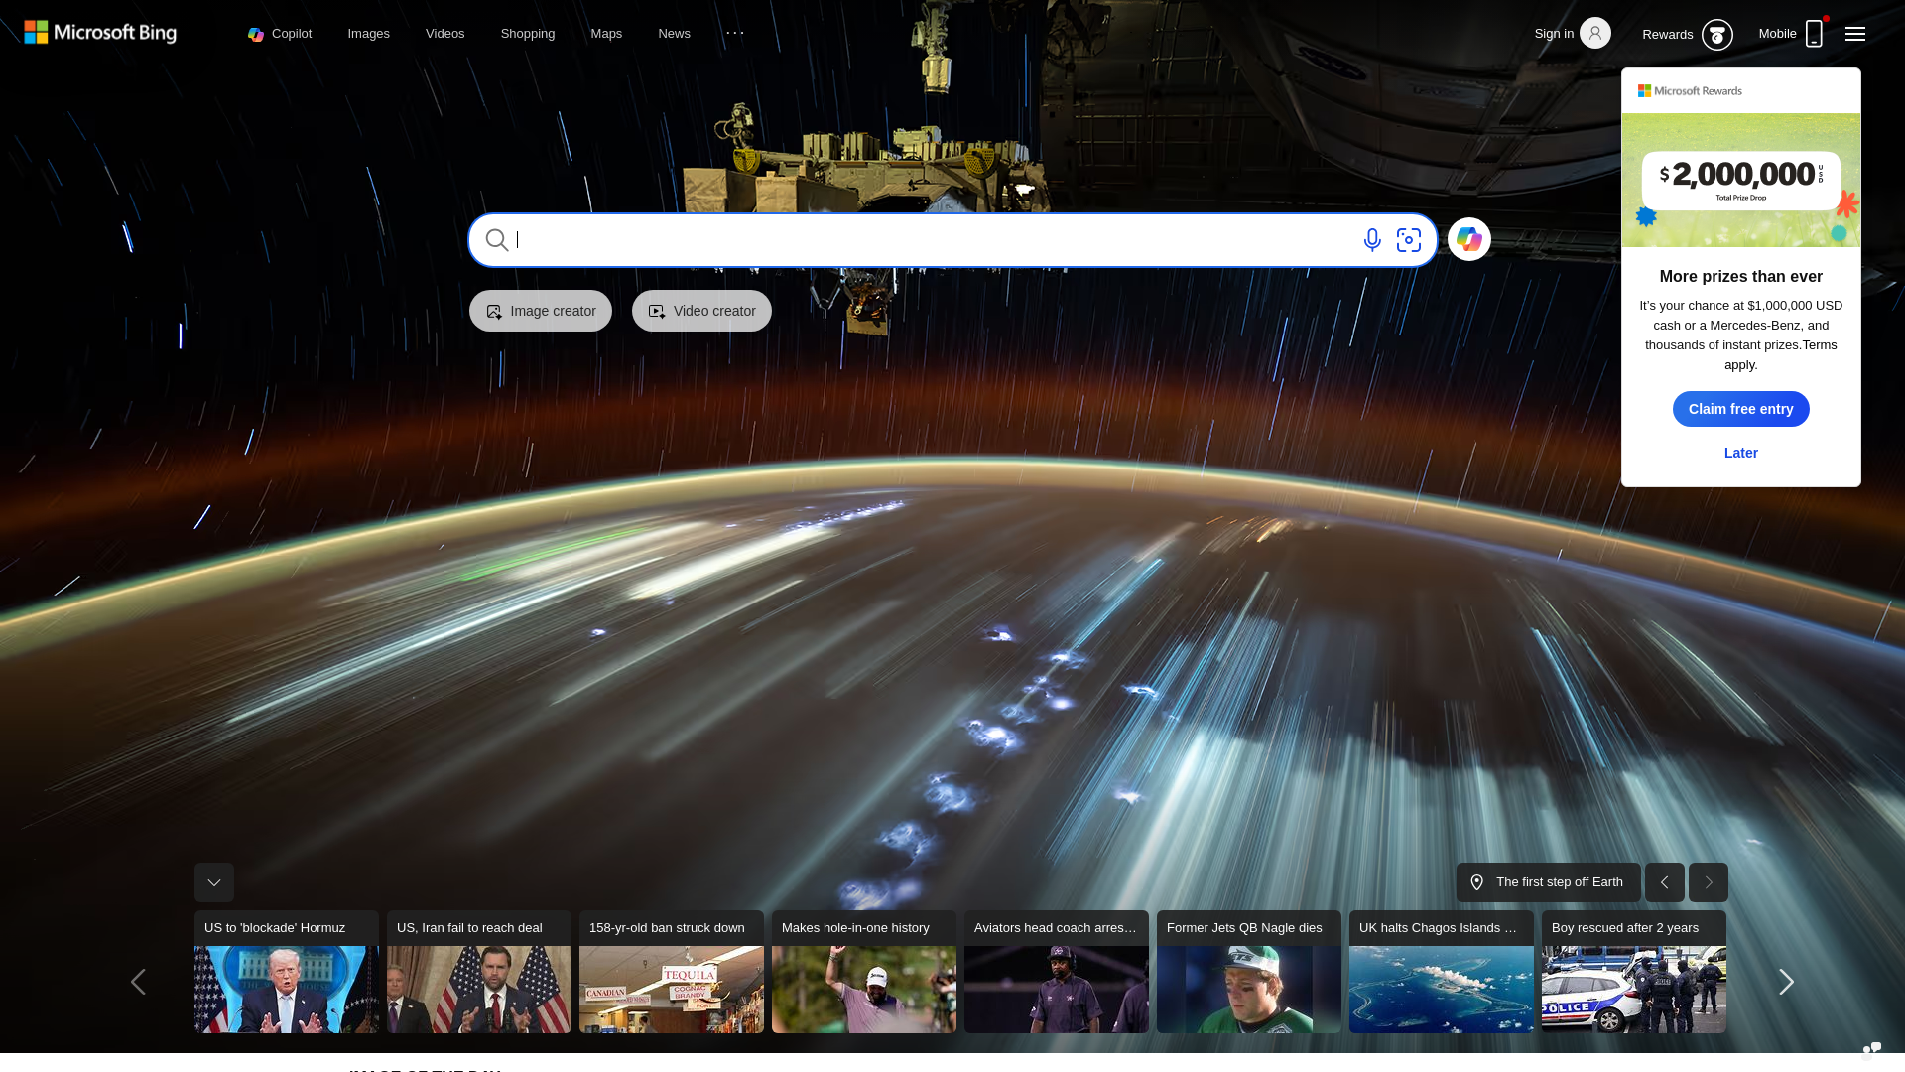Open 'Aviators head coach arres…' headline
1905x1072 pixels.
[1056, 928]
